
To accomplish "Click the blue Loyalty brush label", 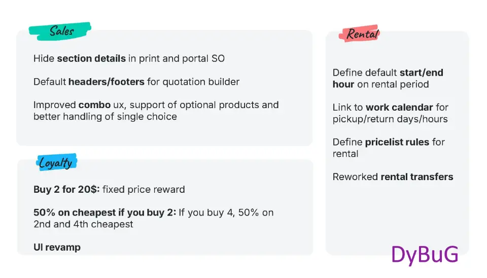I will [56, 162].
